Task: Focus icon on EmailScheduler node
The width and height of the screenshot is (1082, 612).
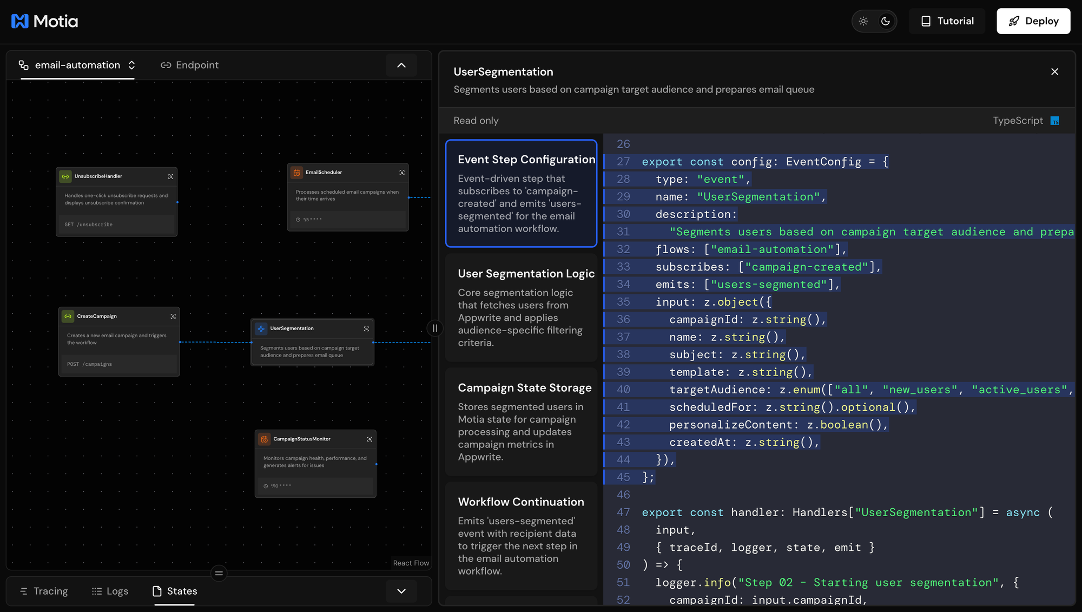Action: click(402, 173)
